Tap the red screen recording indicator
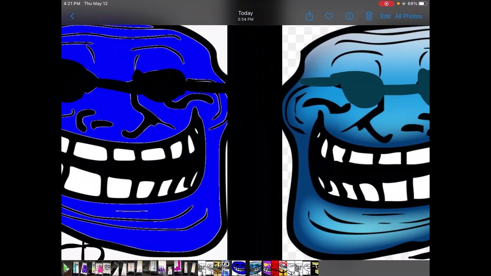491x276 pixels. tap(386, 3)
